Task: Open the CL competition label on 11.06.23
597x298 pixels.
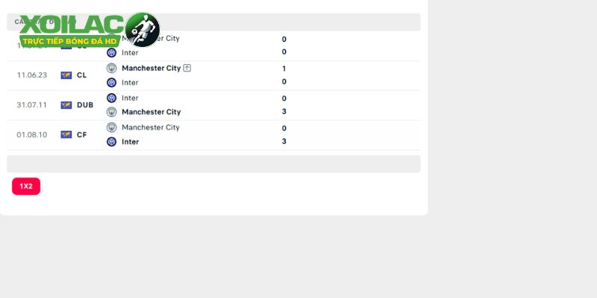Action: pos(81,75)
